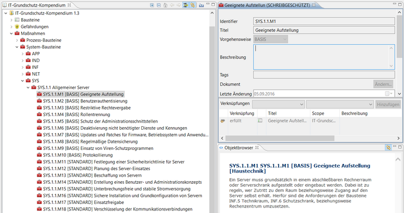
Task: Click the Home icon in tree toolbar
Action: pos(166,5)
